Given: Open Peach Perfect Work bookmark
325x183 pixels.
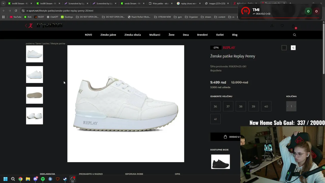Looking at the screenshot, I should pos(139,17).
